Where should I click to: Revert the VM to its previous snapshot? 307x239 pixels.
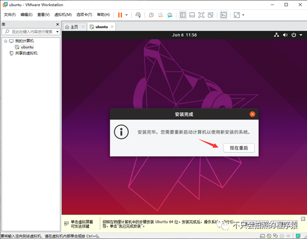161,15
